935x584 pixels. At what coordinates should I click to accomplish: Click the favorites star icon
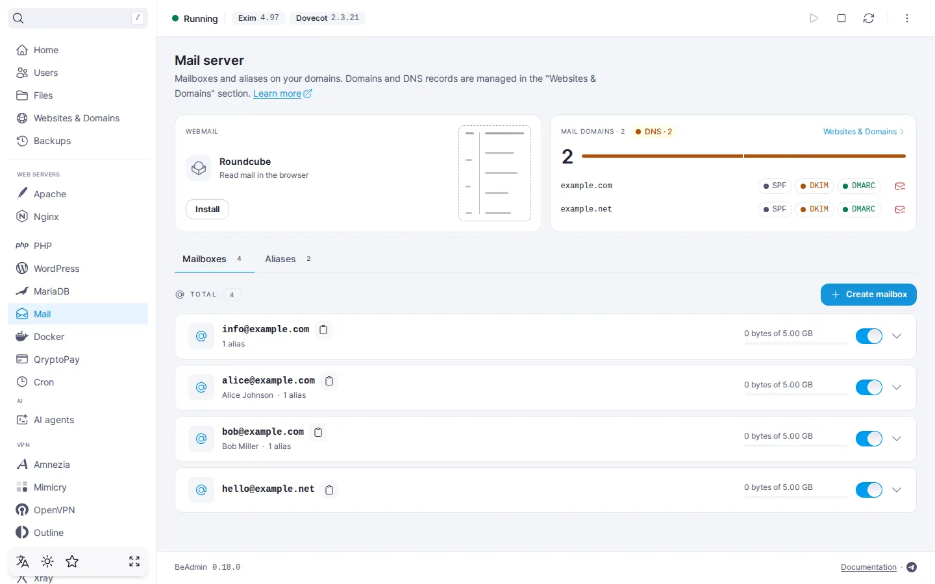[72, 561]
